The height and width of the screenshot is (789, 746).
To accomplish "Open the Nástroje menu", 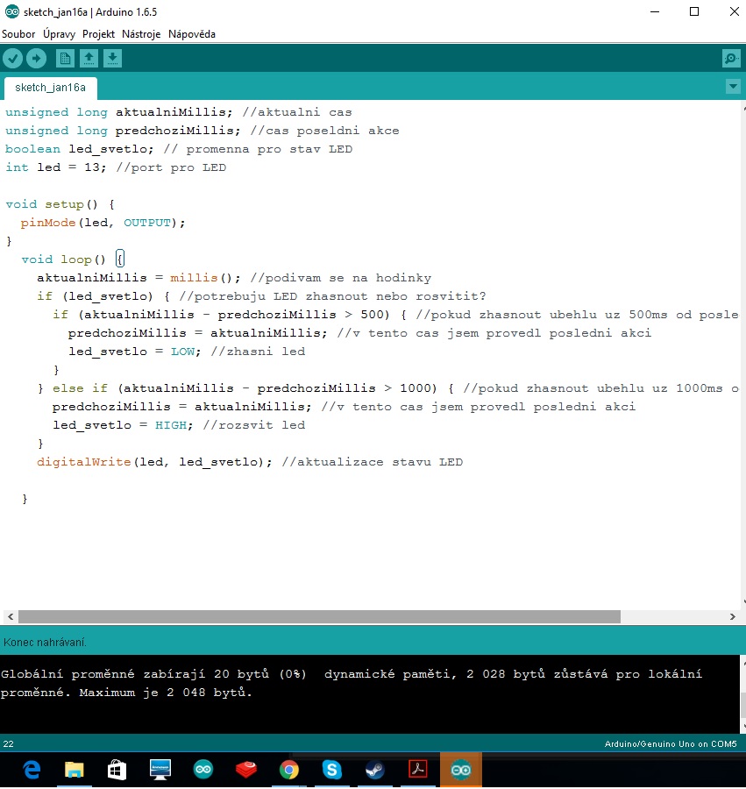I will tap(141, 34).
